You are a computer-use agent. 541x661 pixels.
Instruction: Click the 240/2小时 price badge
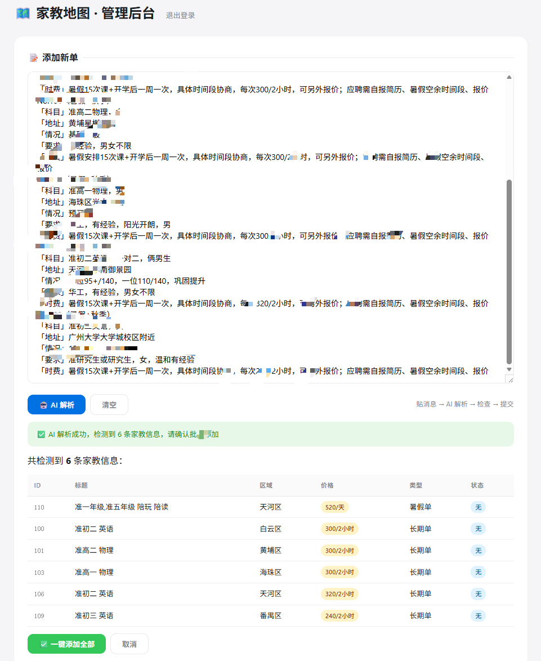[339, 616]
